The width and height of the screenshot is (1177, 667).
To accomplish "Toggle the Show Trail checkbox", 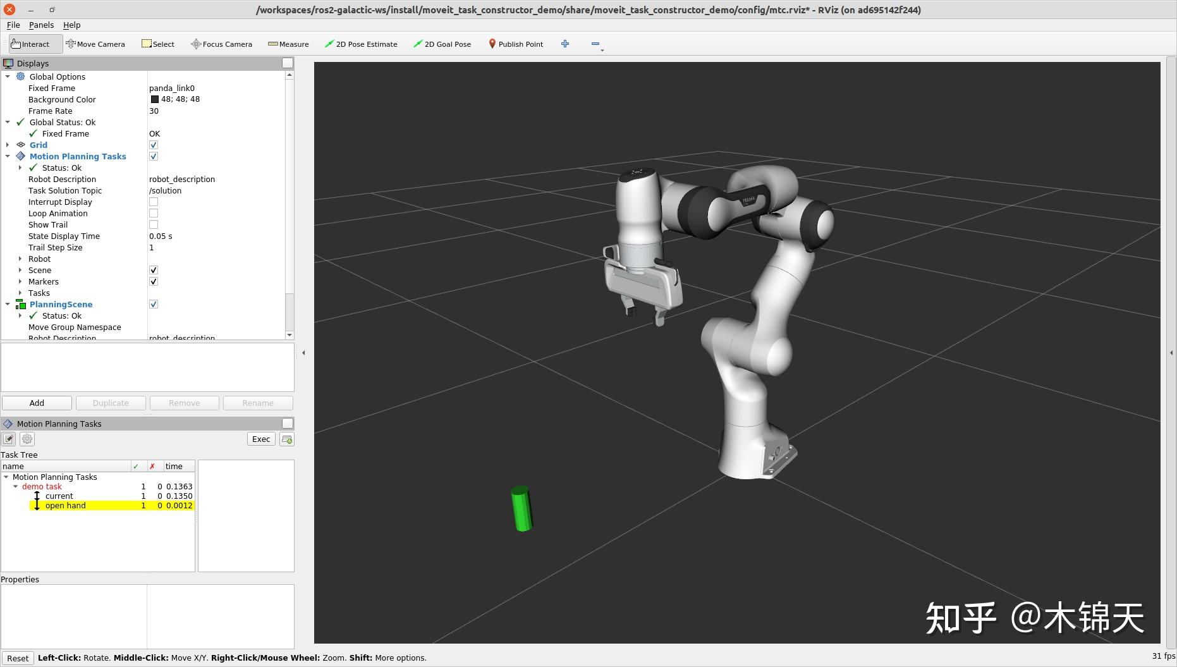I will pos(154,224).
